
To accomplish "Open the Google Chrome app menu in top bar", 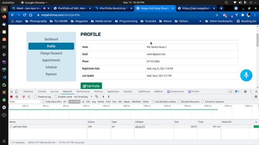I will [34, 2].
